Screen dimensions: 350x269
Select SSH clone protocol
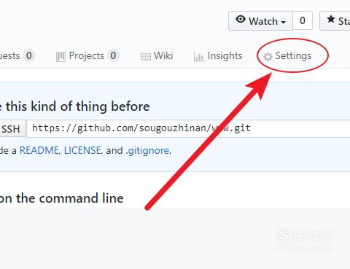13,129
